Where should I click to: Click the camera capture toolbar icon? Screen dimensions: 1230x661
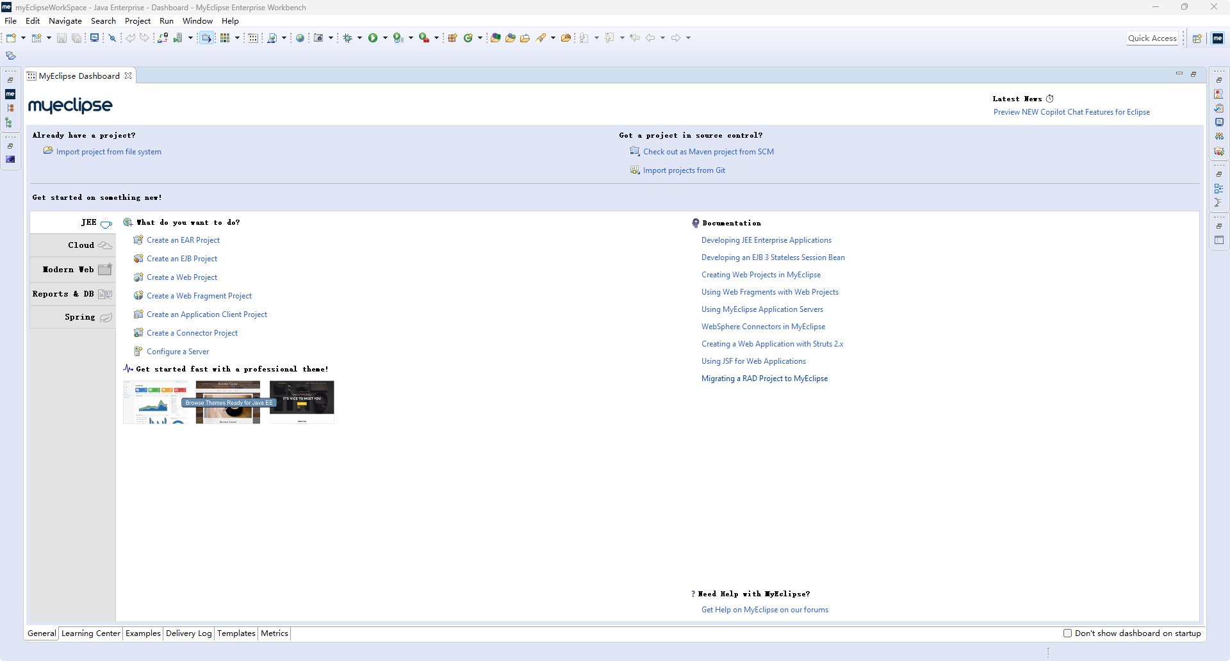[318, 38]
